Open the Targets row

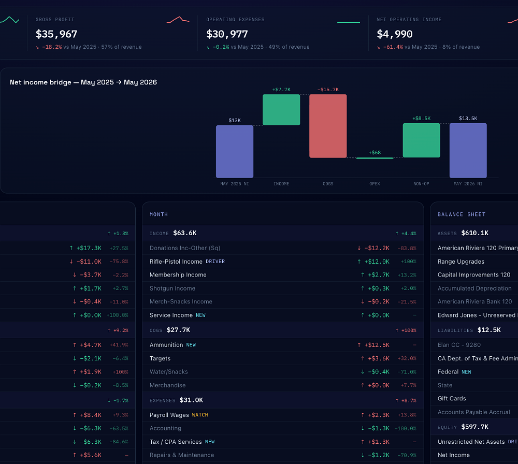[x=283, y=358]
